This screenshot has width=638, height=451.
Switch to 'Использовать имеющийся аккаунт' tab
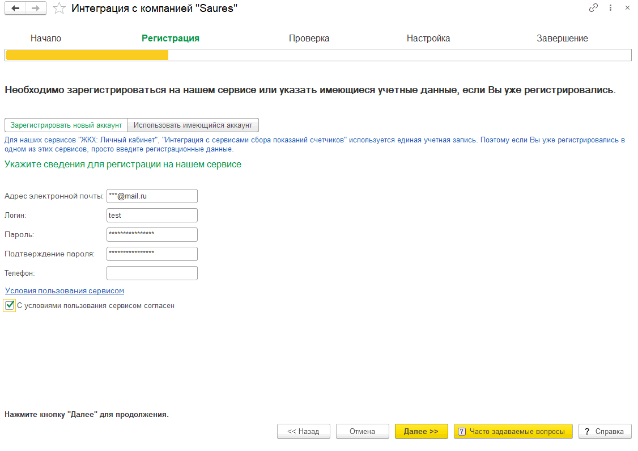pos(193,125)
